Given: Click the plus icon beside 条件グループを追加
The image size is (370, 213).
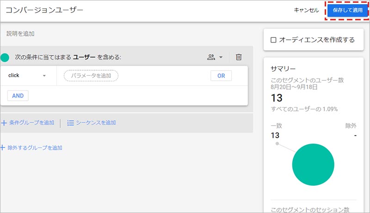Looking at the screenshot, I should (4, 123).
